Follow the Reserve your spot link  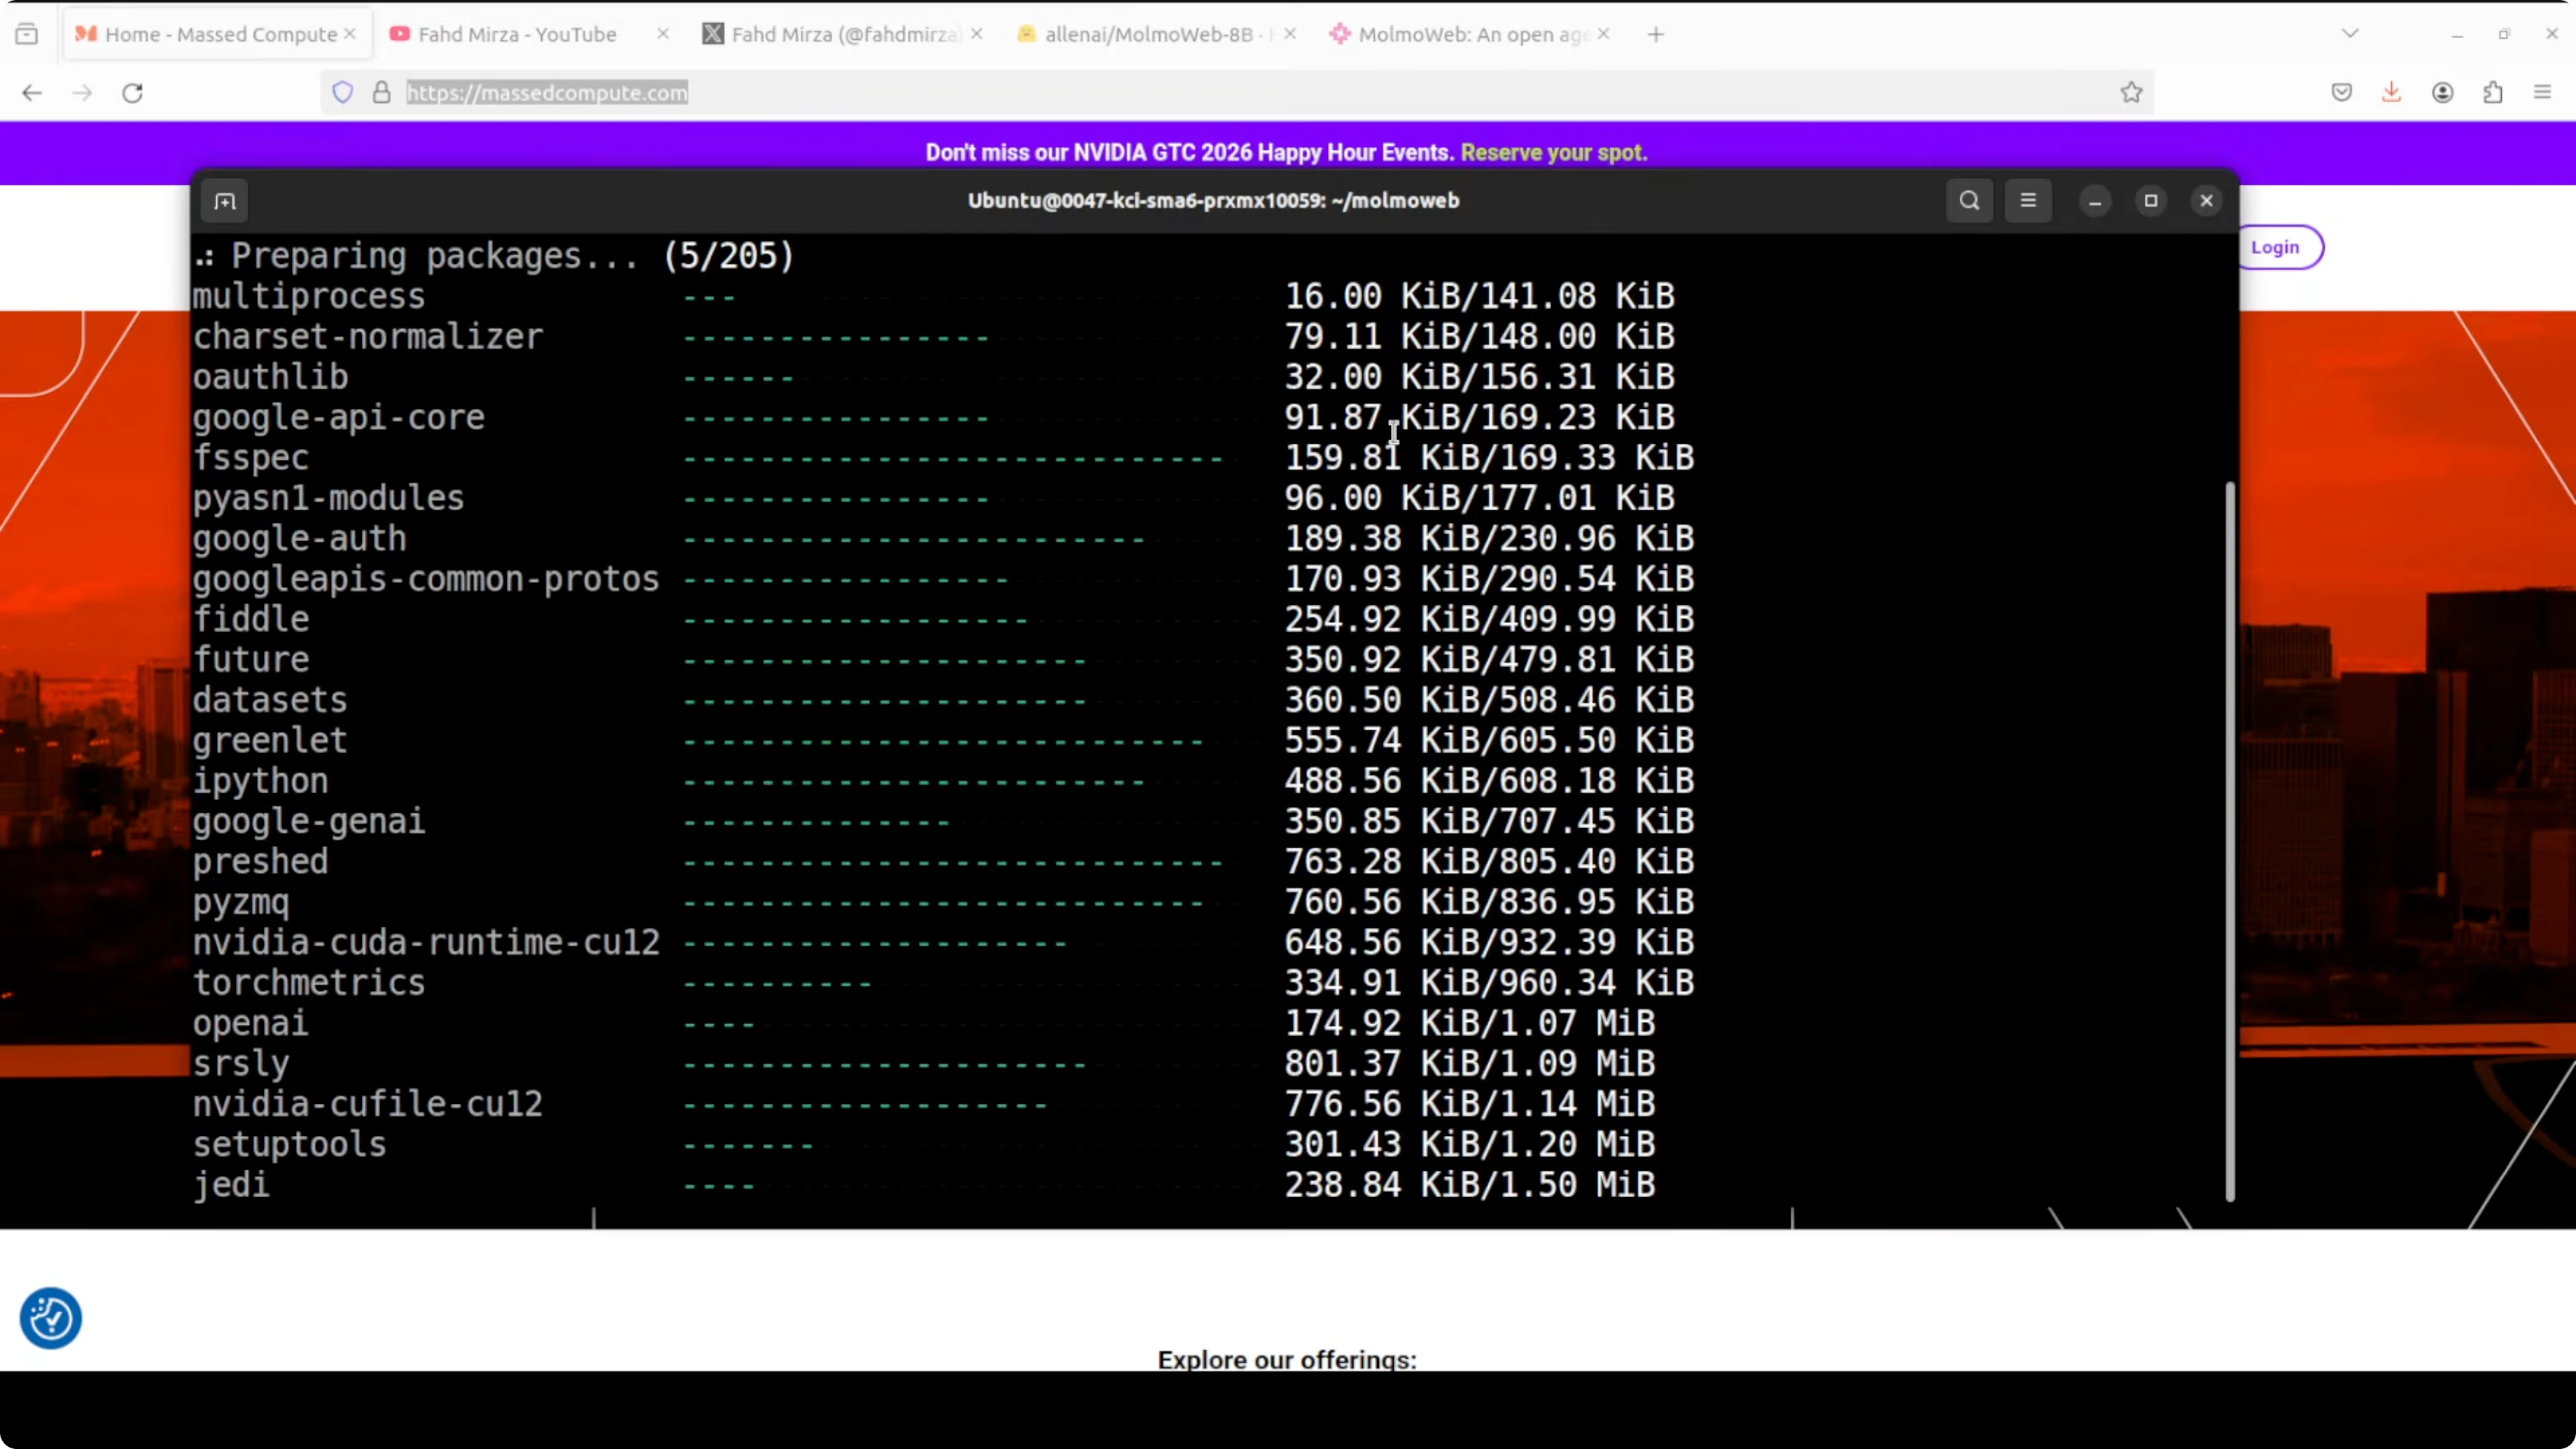pos(1553,153)
